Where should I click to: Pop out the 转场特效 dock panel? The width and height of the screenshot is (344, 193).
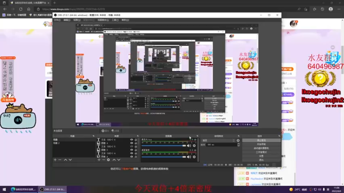tap(239, 136)
